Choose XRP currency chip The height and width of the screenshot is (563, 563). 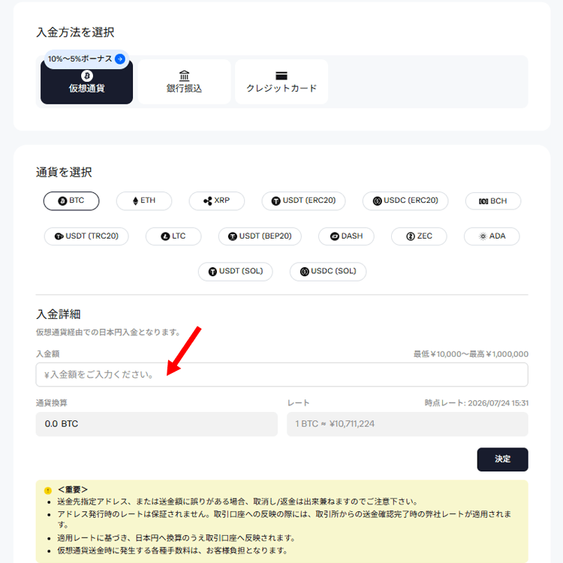coord(216,200)
